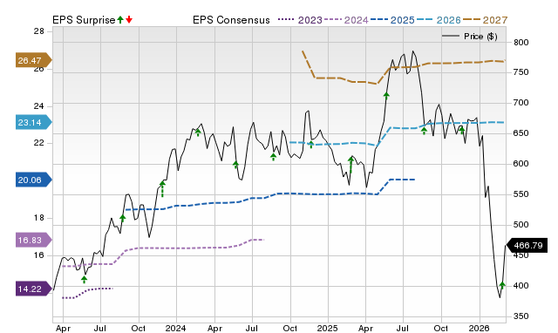Click the Price ($) legend entry
Viewport: 558px width, 333px height.
point(470,37)
